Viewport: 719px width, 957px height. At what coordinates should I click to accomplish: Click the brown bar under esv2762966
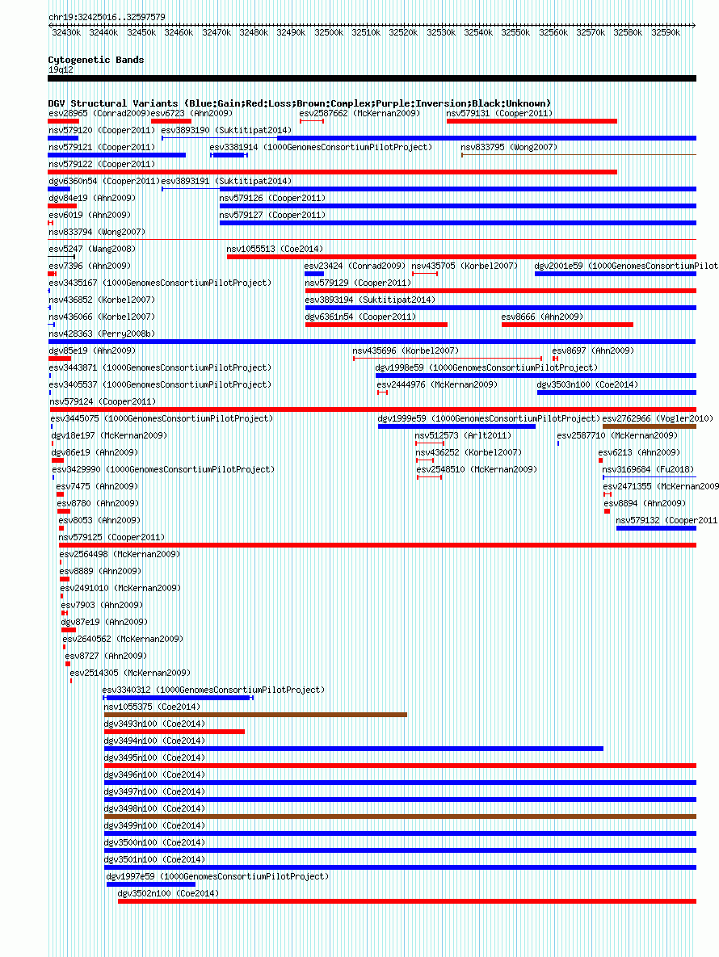pyautogui.click(x=650, y=426)
